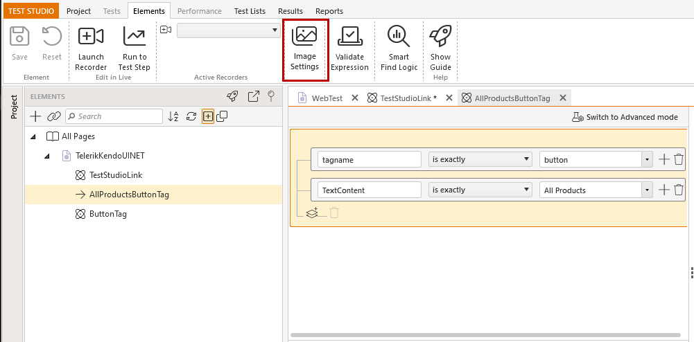Click the link chain icon in Elements toolbar
This screenshot has width=694, height=342.
(53, 116)
